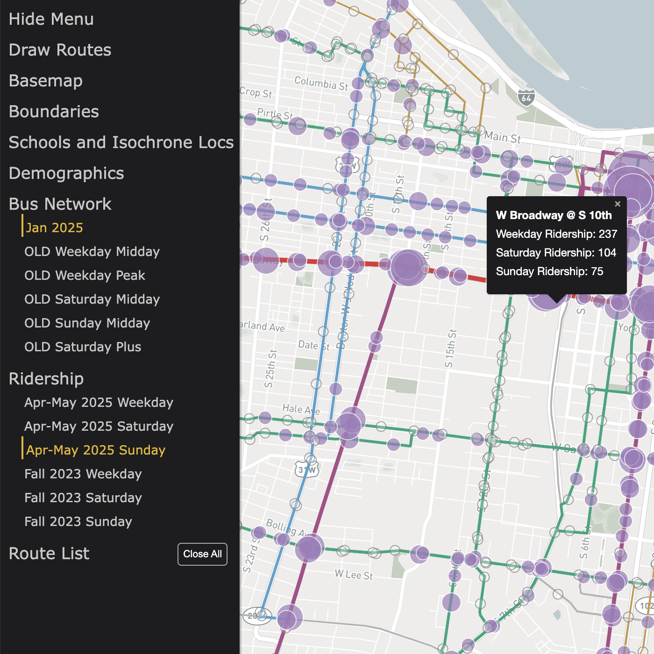Image resolution: width=654 pixels, height=654 pixels.
Task: Expand the Boundaries section
Action: [53, 112]
